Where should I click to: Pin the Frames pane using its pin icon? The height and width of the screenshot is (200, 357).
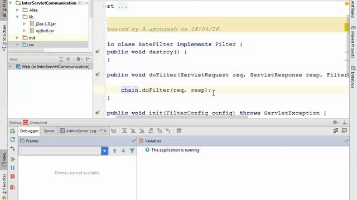pyautogui.click(x=134, y=141)
